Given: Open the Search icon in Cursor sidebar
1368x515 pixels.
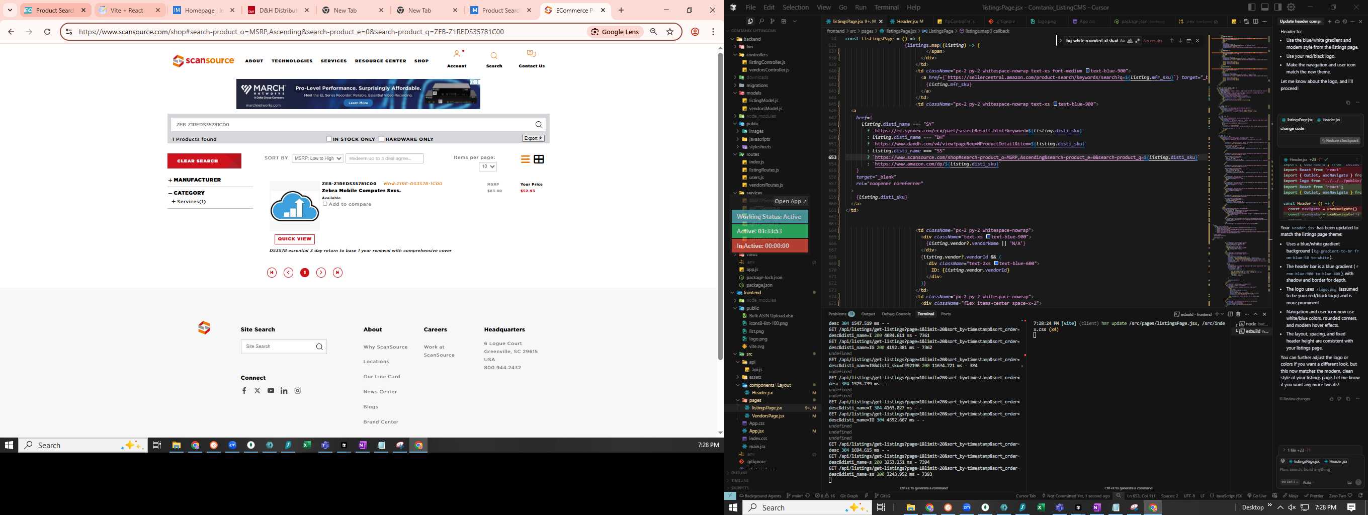Looking at the screenshot, I should [761, 21].
